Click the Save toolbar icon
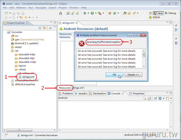Image resolution: width=181 pixels, height=140 pixels. (14, 13)
